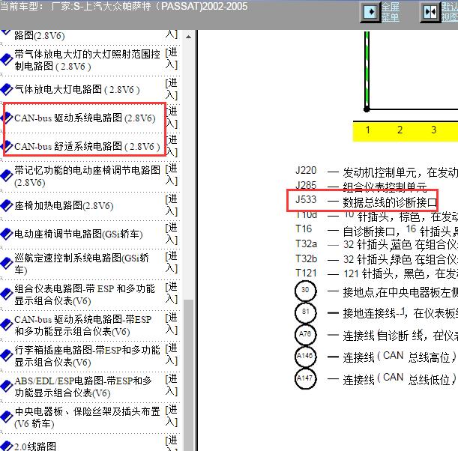Screen dimensions: 458x451
Task: Click the circled A76 connection symbol
Action: pyautogui.click(x=305, y=334)
